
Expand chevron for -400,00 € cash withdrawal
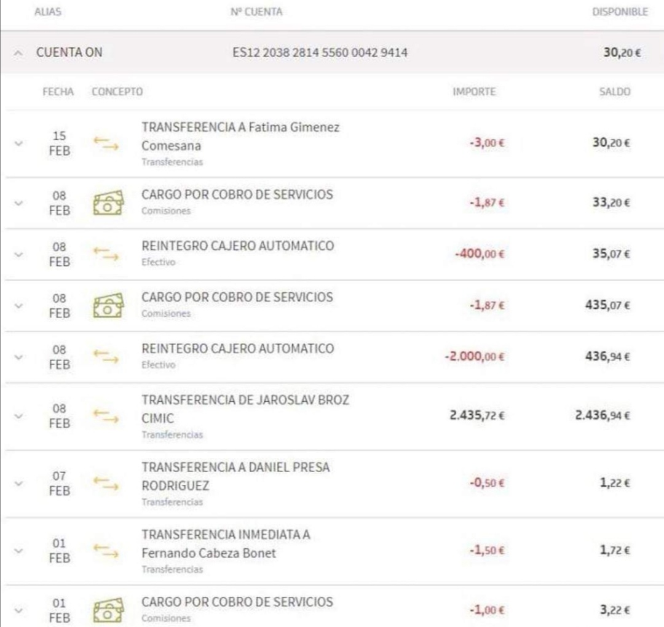pos(19,254)
